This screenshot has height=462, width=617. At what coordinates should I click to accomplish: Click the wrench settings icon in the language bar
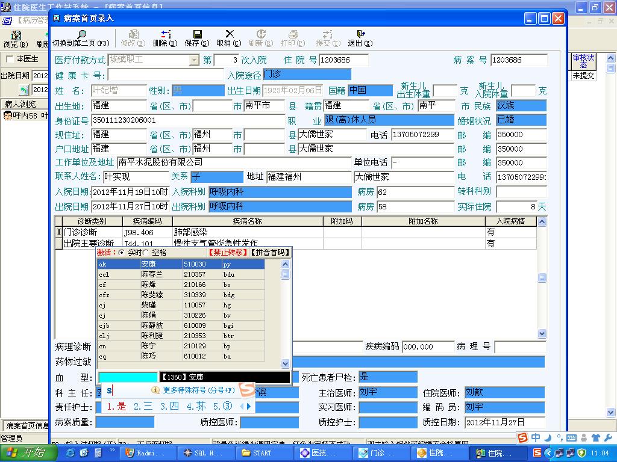607,437
